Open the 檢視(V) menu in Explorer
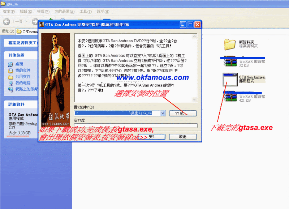 tap(43, 12)
